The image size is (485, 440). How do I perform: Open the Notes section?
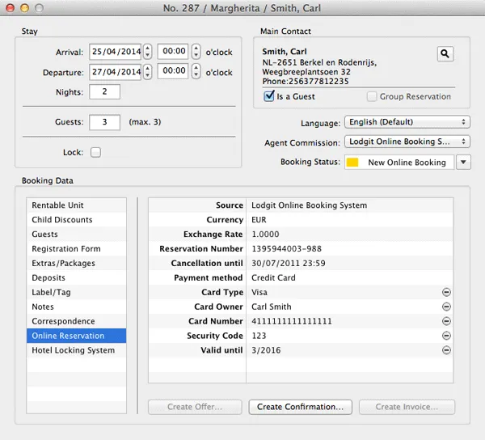pyautogui.click(x=77, y=307)
